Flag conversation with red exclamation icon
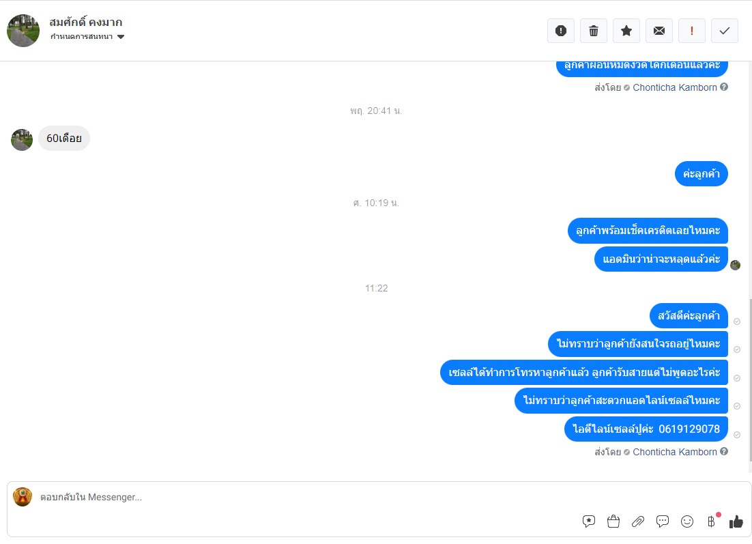 click(x=691, y=31)
